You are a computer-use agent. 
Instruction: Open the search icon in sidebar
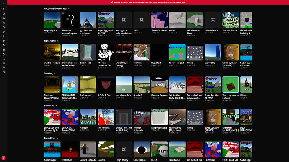[3, 9]
